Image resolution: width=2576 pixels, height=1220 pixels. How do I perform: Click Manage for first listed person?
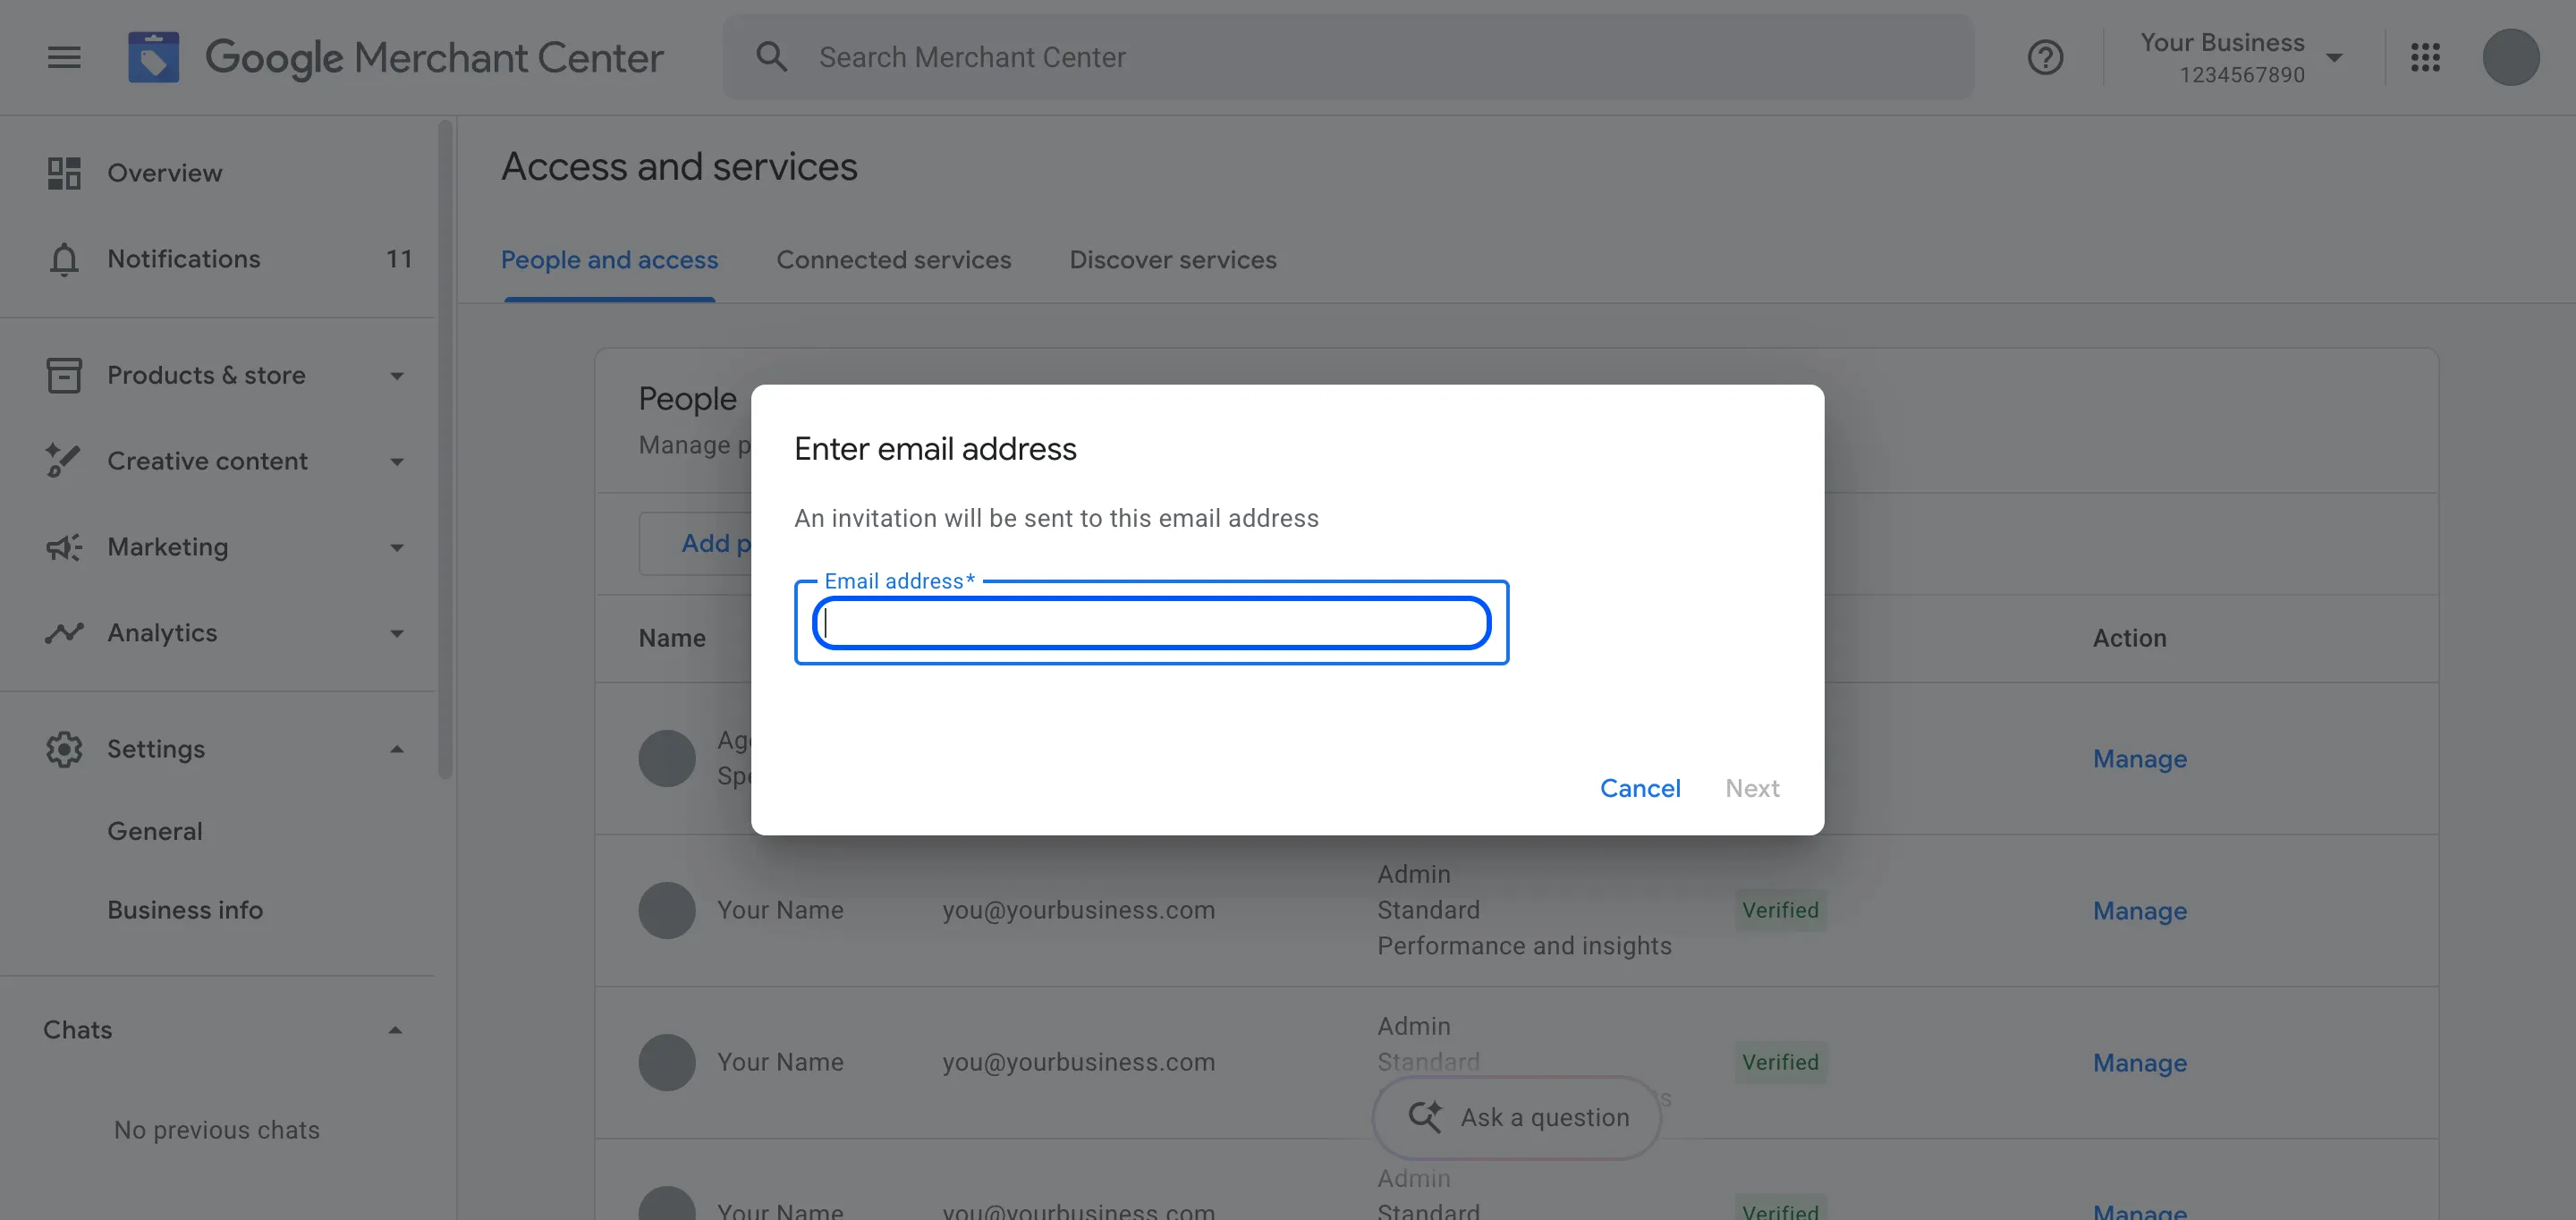coord(2139,759)
